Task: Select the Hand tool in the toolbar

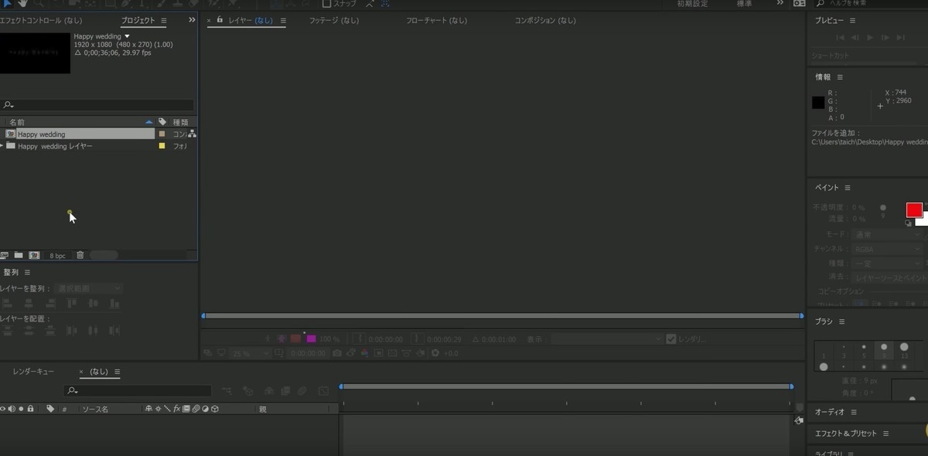Action: pos(22,4)
